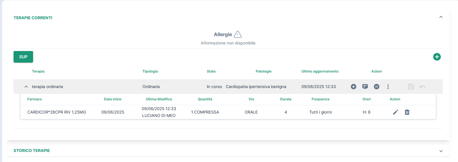This screenshot has height=162, width=458.
Task: Open the notes comment icon for terapia ordinaria
Action: (x=365, y=87)
